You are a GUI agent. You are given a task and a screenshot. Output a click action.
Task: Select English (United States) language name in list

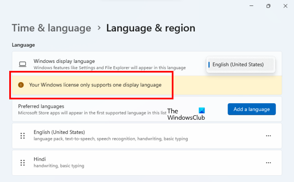tap(59, 132)
